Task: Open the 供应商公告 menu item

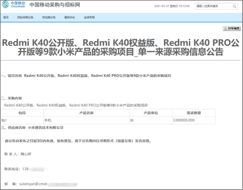Action: tap(49, 17)
